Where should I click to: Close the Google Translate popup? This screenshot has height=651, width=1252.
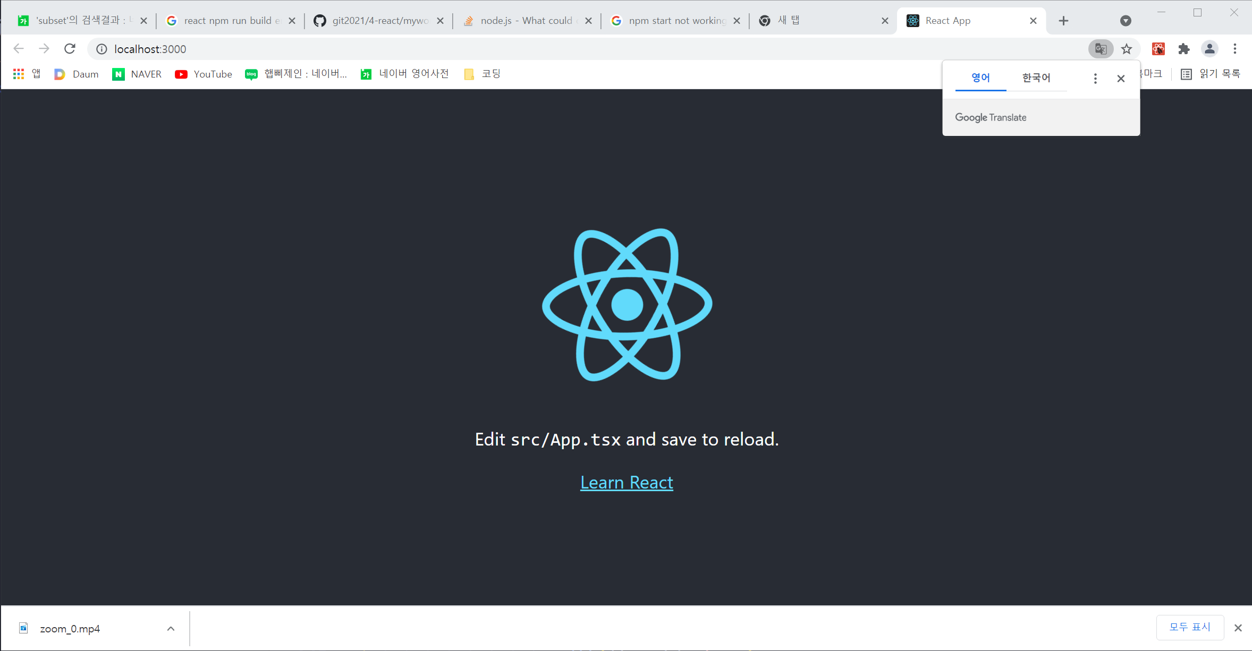[1121, 79]
